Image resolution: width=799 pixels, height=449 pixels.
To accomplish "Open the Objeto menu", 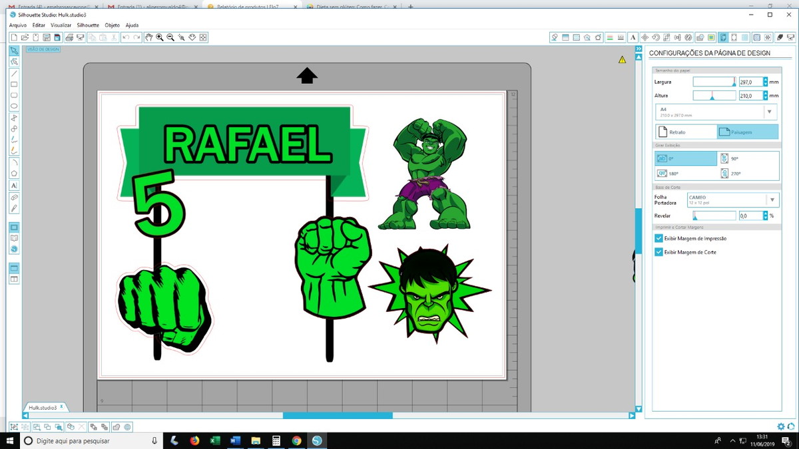I will click(113, 25).
